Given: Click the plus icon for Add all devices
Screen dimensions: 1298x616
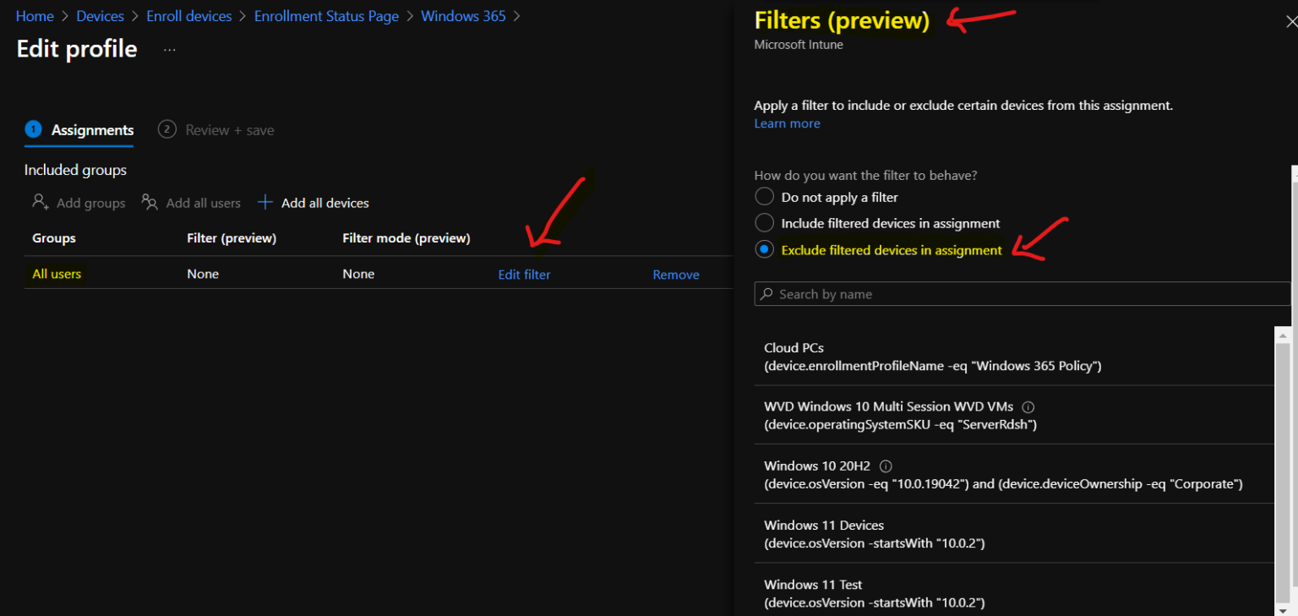Looking at the screenshot, I should click(265, 202).
